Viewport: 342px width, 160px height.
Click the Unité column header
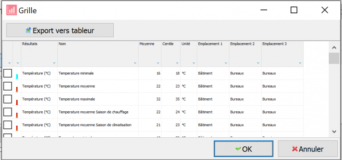(x=189, y=54)
